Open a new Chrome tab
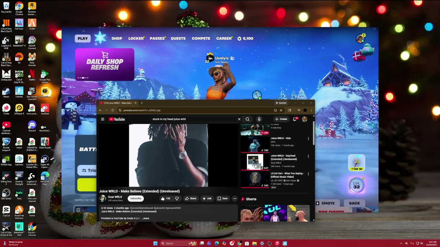440x247 pixels. coord(142,103)
